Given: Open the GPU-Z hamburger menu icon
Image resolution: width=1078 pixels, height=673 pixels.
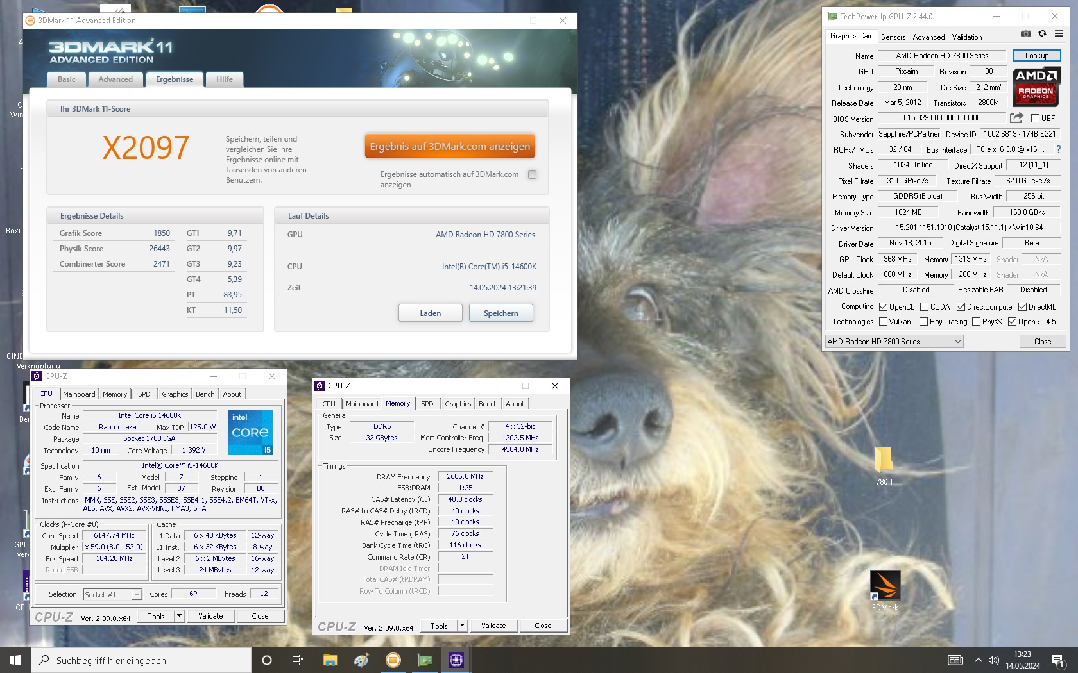Looking at the screenshot, I should pyautogui.click(x=1059, y=33).
